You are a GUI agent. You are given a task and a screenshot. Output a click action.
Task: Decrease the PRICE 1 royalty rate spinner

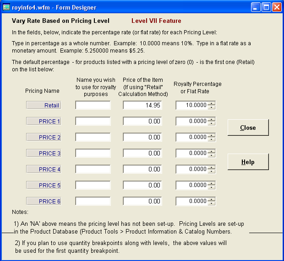pos(211,123)
